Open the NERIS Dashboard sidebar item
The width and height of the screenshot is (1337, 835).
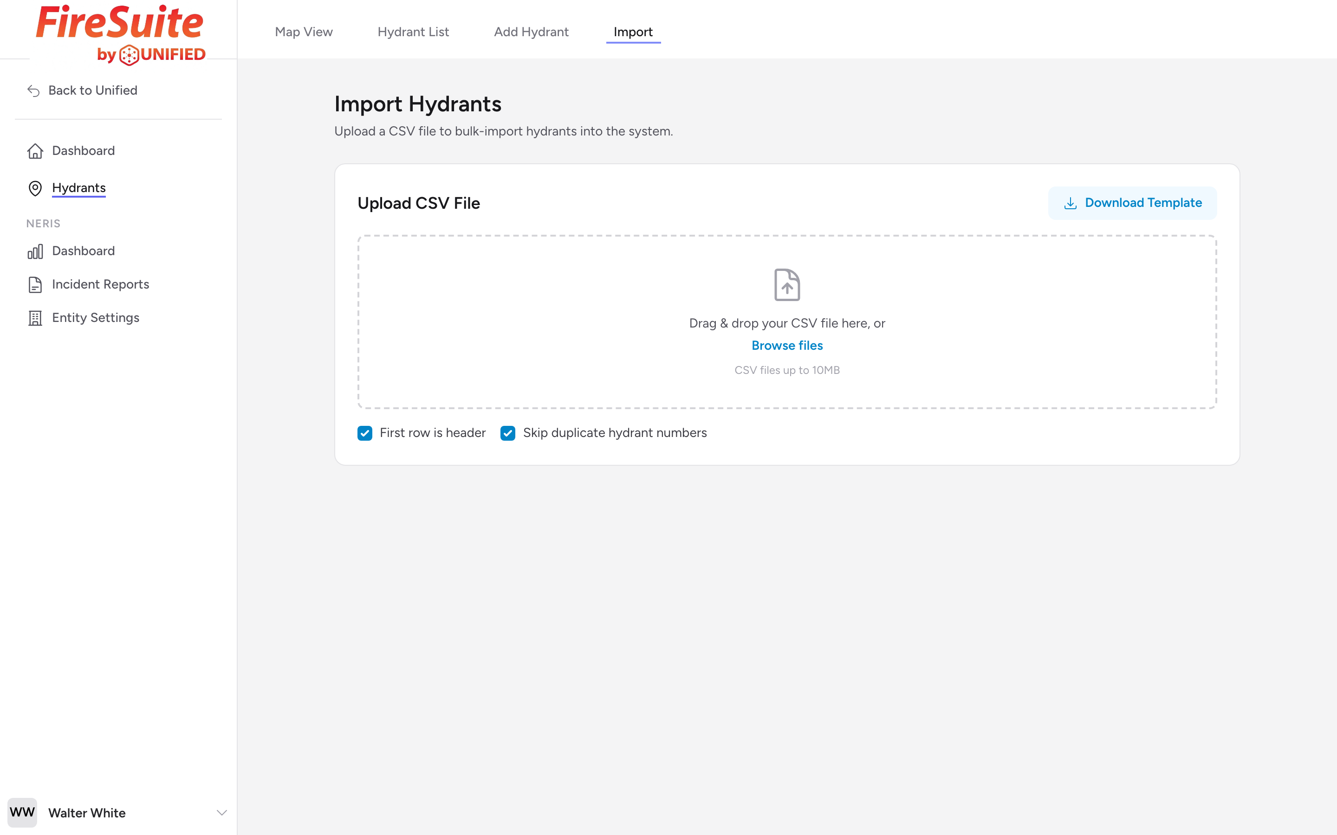click(x=84, y=250)
